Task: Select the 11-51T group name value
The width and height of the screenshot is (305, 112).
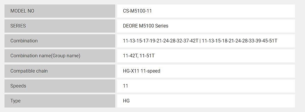Action: [147, 56]
